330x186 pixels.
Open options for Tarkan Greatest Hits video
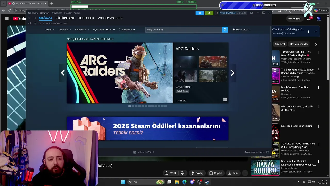tap(318, 52)
